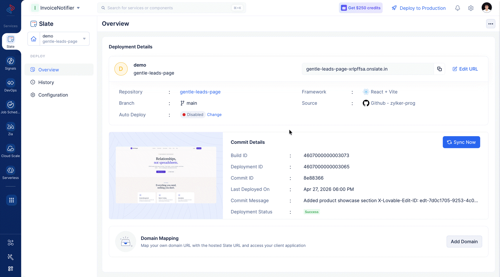This screenshot has width=500, height=277.
Task: Click the Commit ID value 8e88366
Action: (x=313, y=178)
